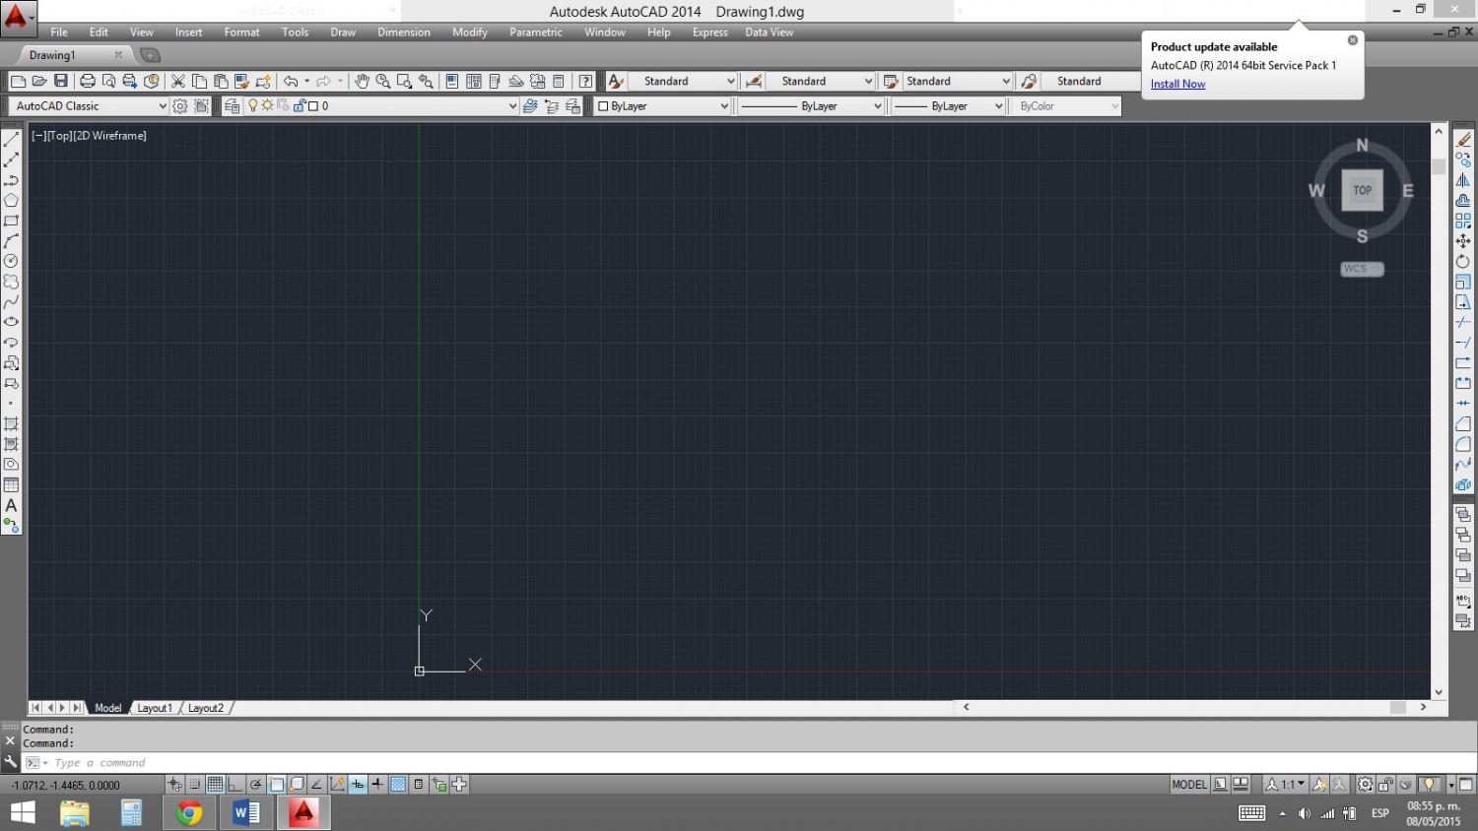Image resolution: width=1478 pixels, height=831 pixels.
Task: Open the File menu
Action: [x=59, y=32]
